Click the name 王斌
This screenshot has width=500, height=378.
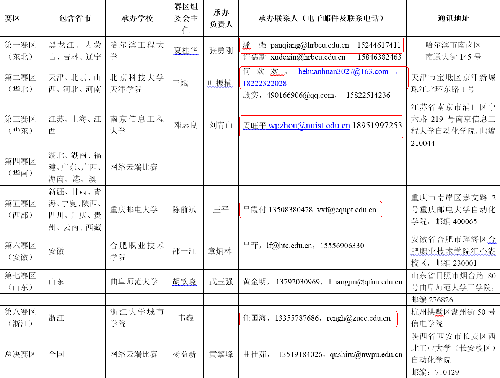pos(180,83)
